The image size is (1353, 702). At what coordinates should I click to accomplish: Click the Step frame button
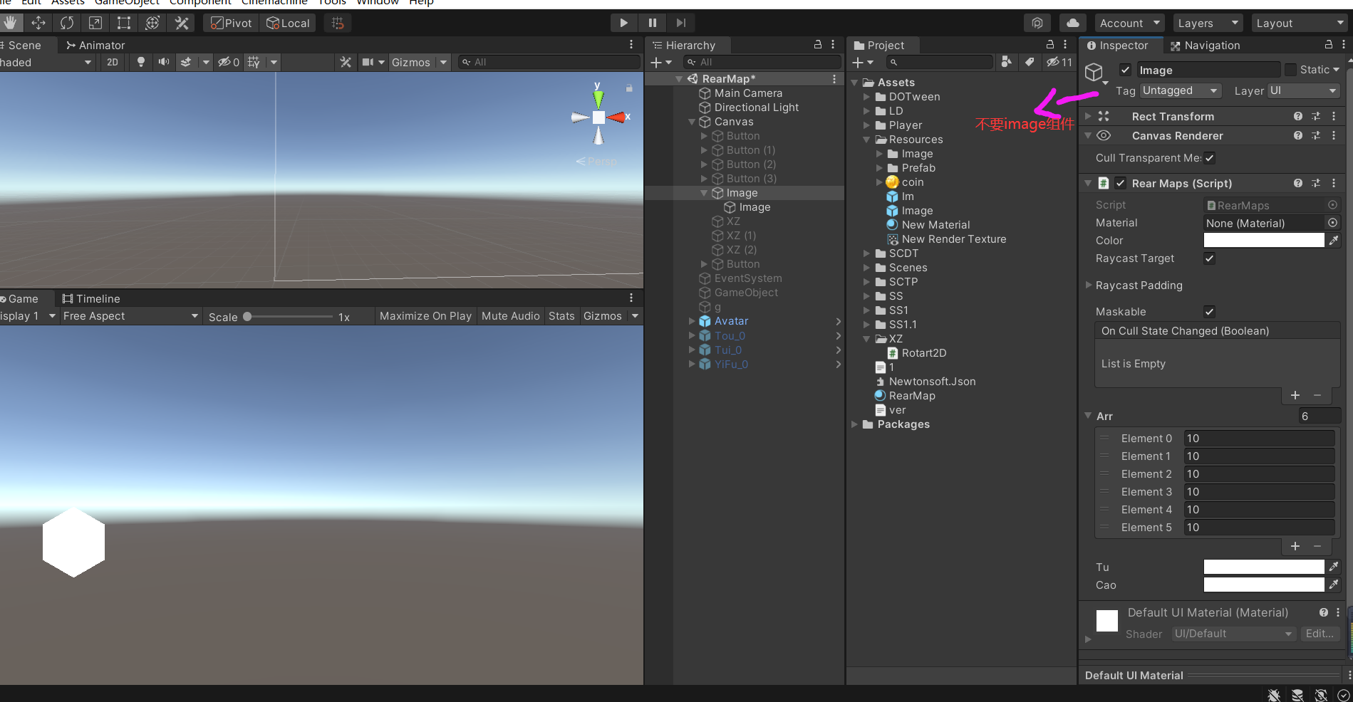pos(681,23)
